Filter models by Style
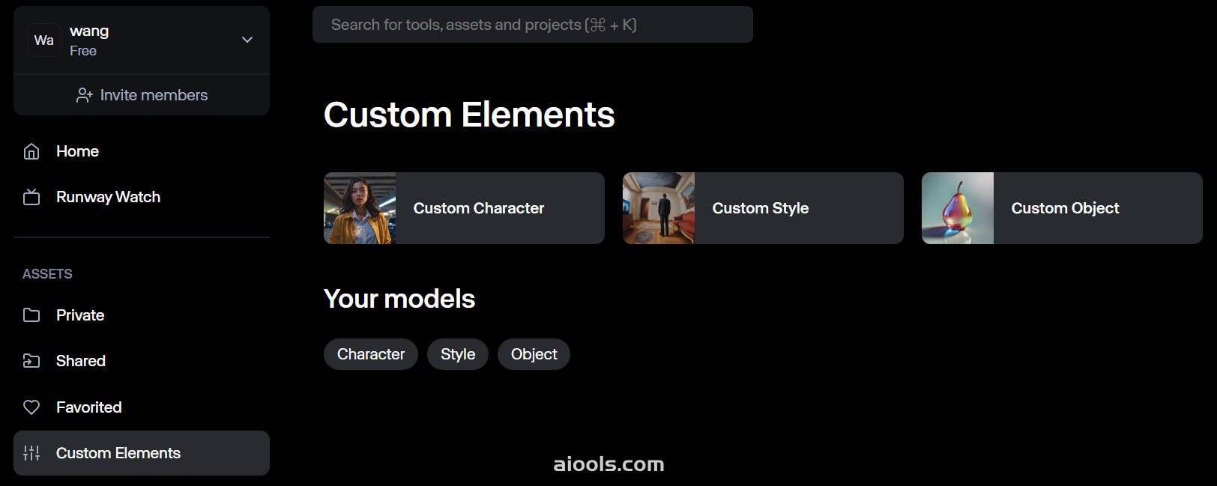This screenshot has width=1217, height=486. pyautogui.click(x=458, y=354)
